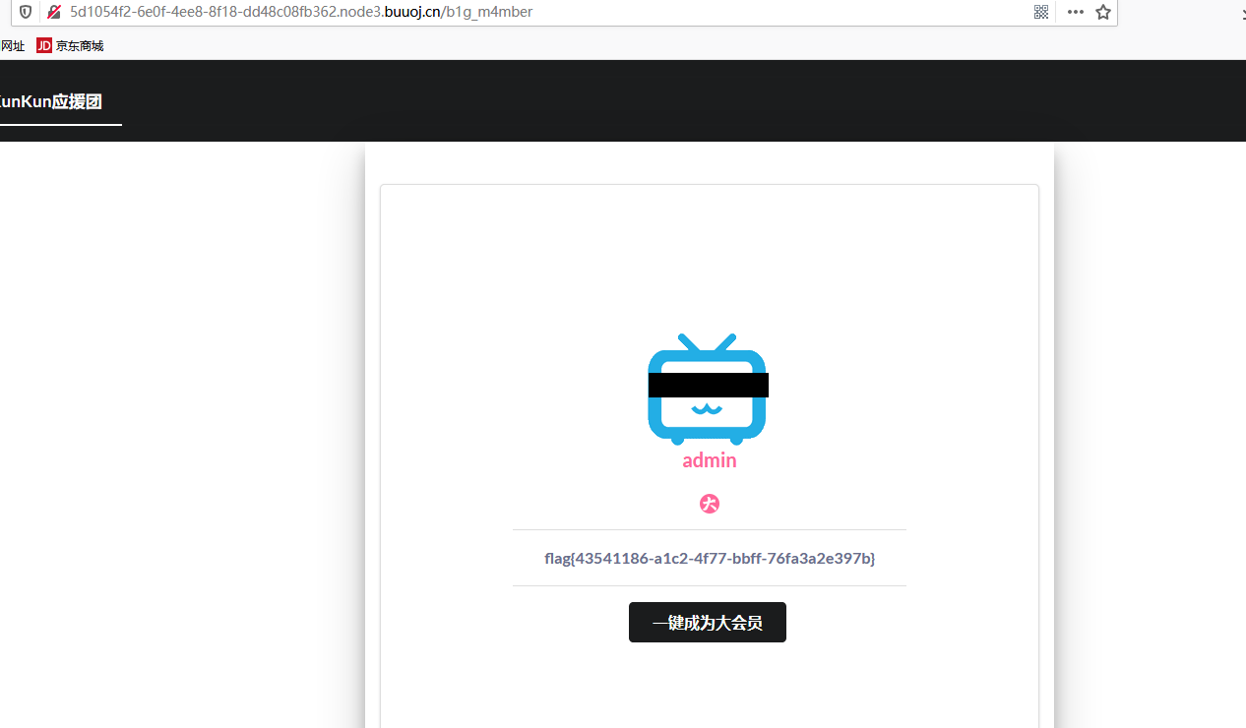Screen dimensions: 1246x728
Task: Select the flag{43541186...} text line
Action: (x=710, y=558)
